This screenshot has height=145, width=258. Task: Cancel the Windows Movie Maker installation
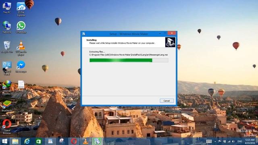pos(166,101)
